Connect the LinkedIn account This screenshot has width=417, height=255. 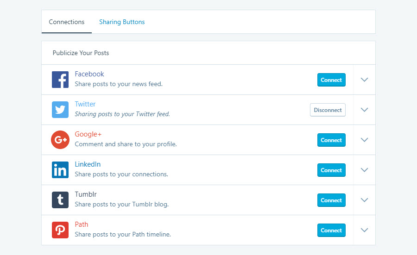tap(331, 170)
